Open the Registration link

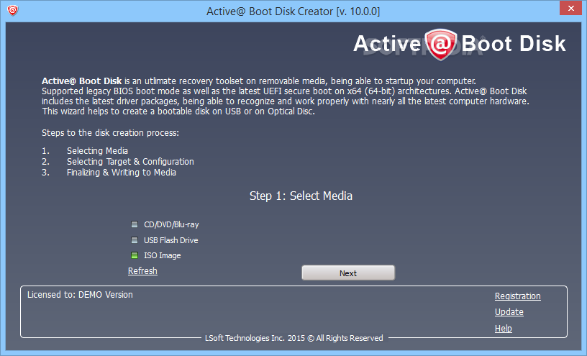[518, 296]
